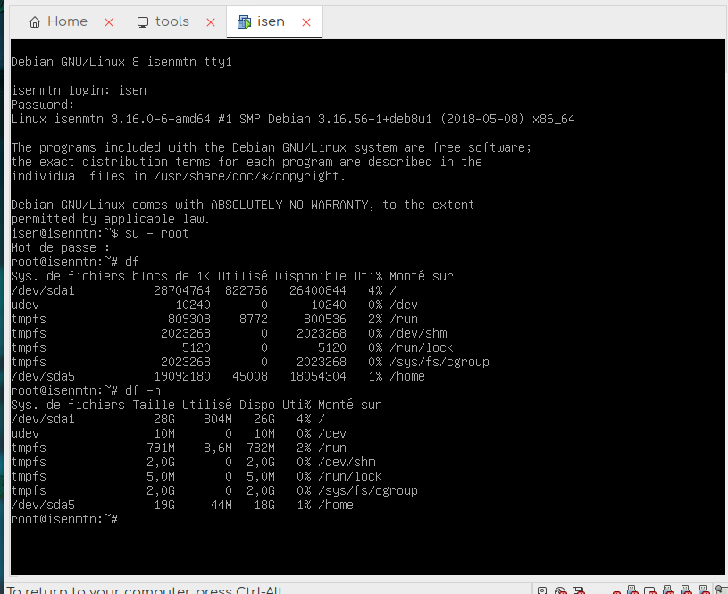Screen dimensions: 728x594
Task: Click the 'Debian GNU/Linux 8 isenmtn tty1' banner
Action: pos(121,62)
